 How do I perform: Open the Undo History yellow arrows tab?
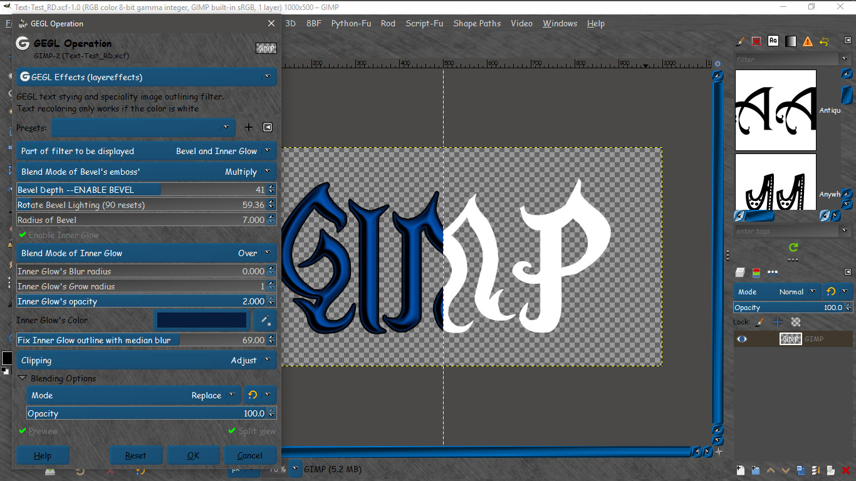(x=824, y=41)
